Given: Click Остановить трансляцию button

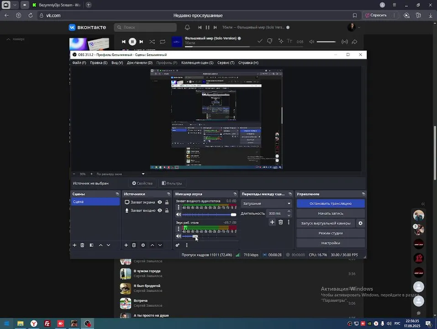Looking at the screenshot, I should (x=331, y=203).
